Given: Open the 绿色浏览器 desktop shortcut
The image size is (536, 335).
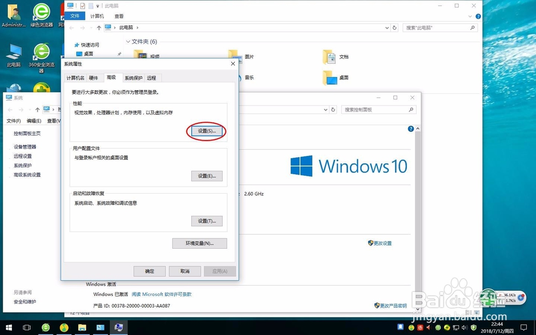Looking at the screenshot, I should click(41, 15).
